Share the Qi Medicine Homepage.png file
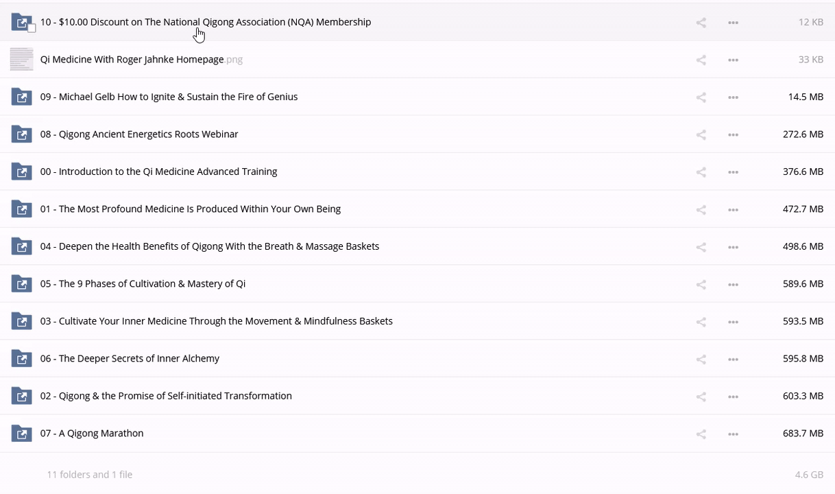835x494 pixels. pos(701,60)
